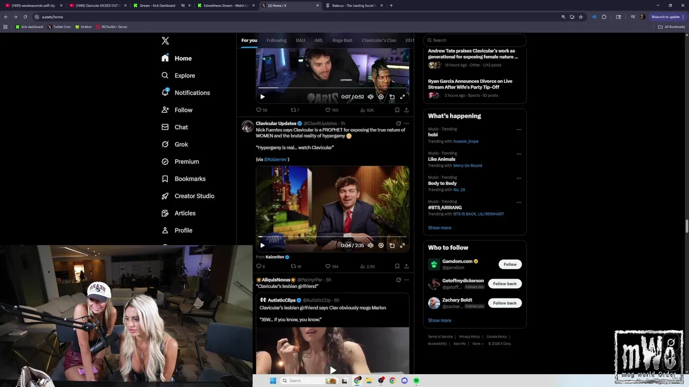Open File Explorer from the taskbar

[x=369, y=381]
